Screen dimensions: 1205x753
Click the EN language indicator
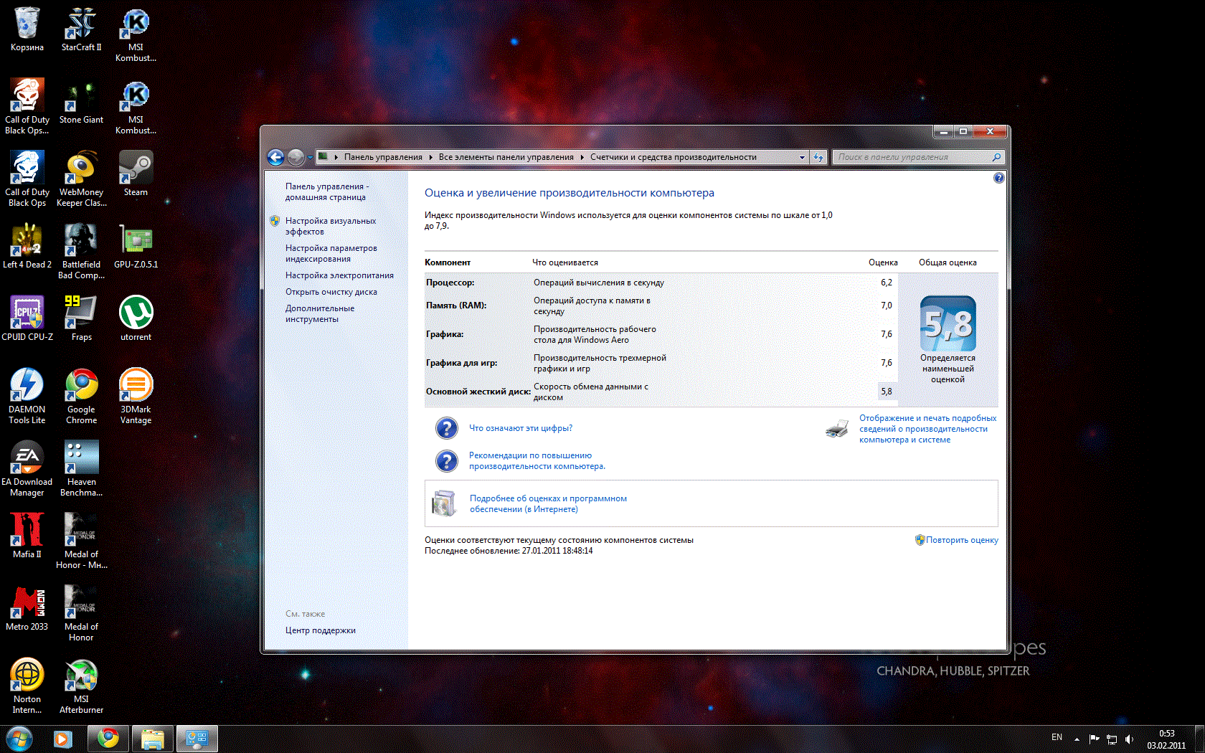(1057, 737)
